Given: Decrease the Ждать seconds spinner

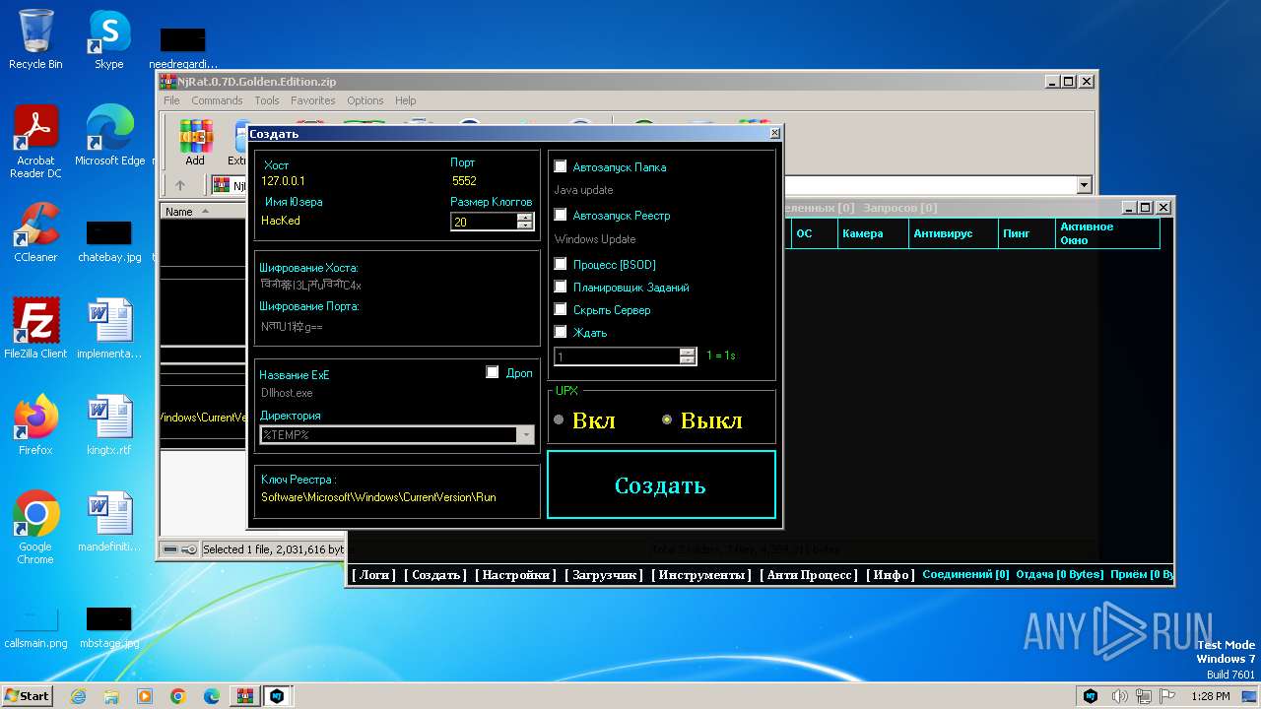Looking at the screenshot, I should 688,360.
